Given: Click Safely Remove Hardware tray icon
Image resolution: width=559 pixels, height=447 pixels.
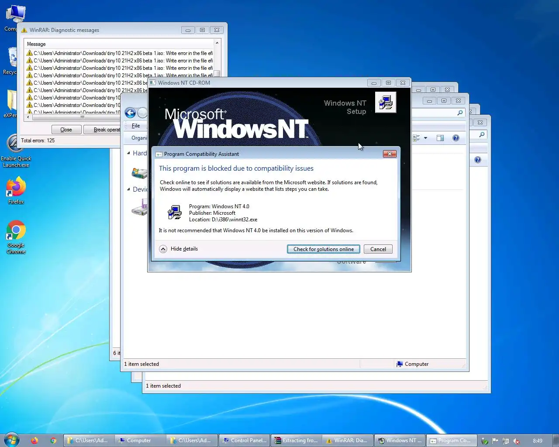Looking at the screenshot, I should pyautogui.click(x=484, y=441).
